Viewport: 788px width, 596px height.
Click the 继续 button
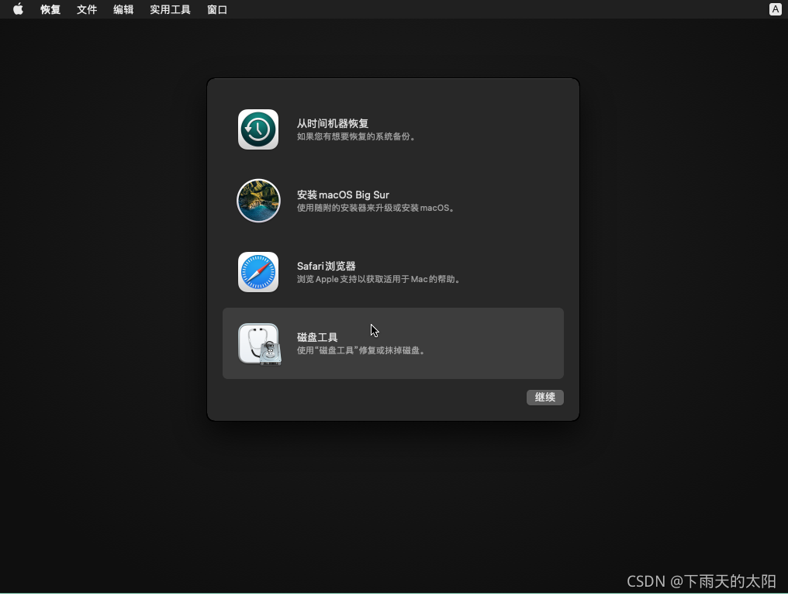[x=544, y=397]
